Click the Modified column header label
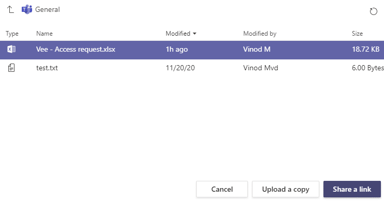Screen dimensions: 384x201 coord(178,34)
